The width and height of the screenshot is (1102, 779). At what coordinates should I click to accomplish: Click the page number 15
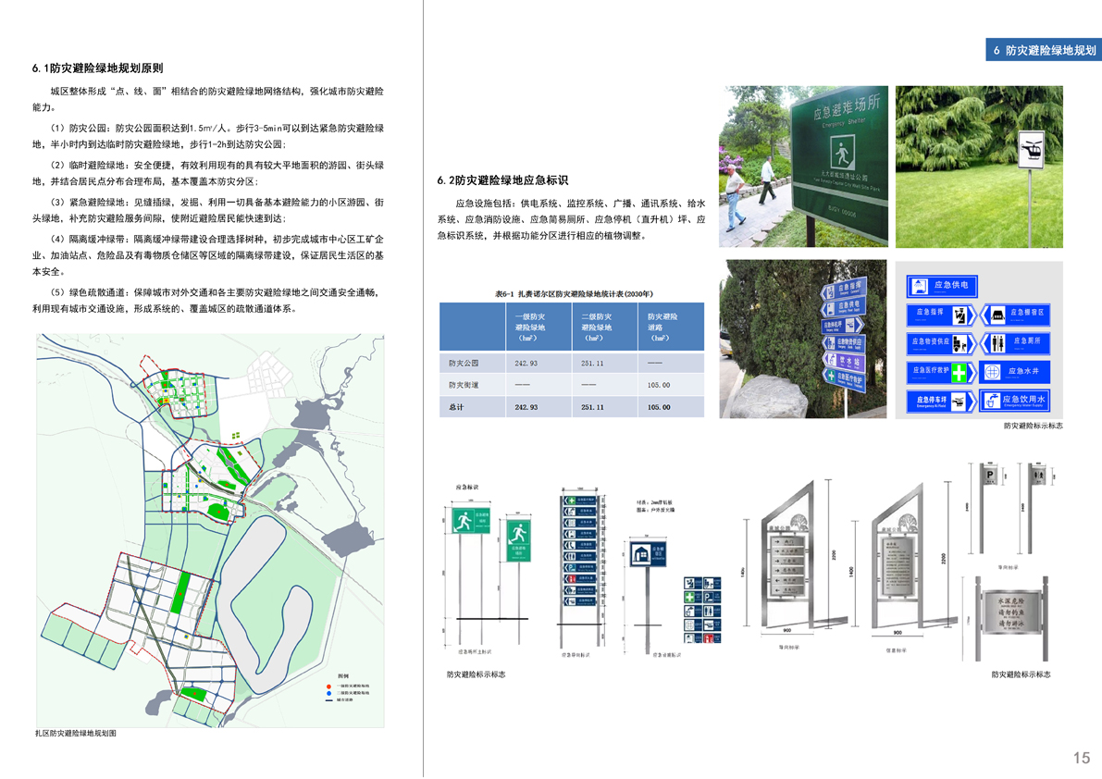[x=1081, y=758]
